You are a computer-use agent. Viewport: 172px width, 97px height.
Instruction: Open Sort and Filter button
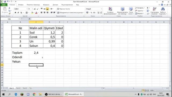pos(155,11)
